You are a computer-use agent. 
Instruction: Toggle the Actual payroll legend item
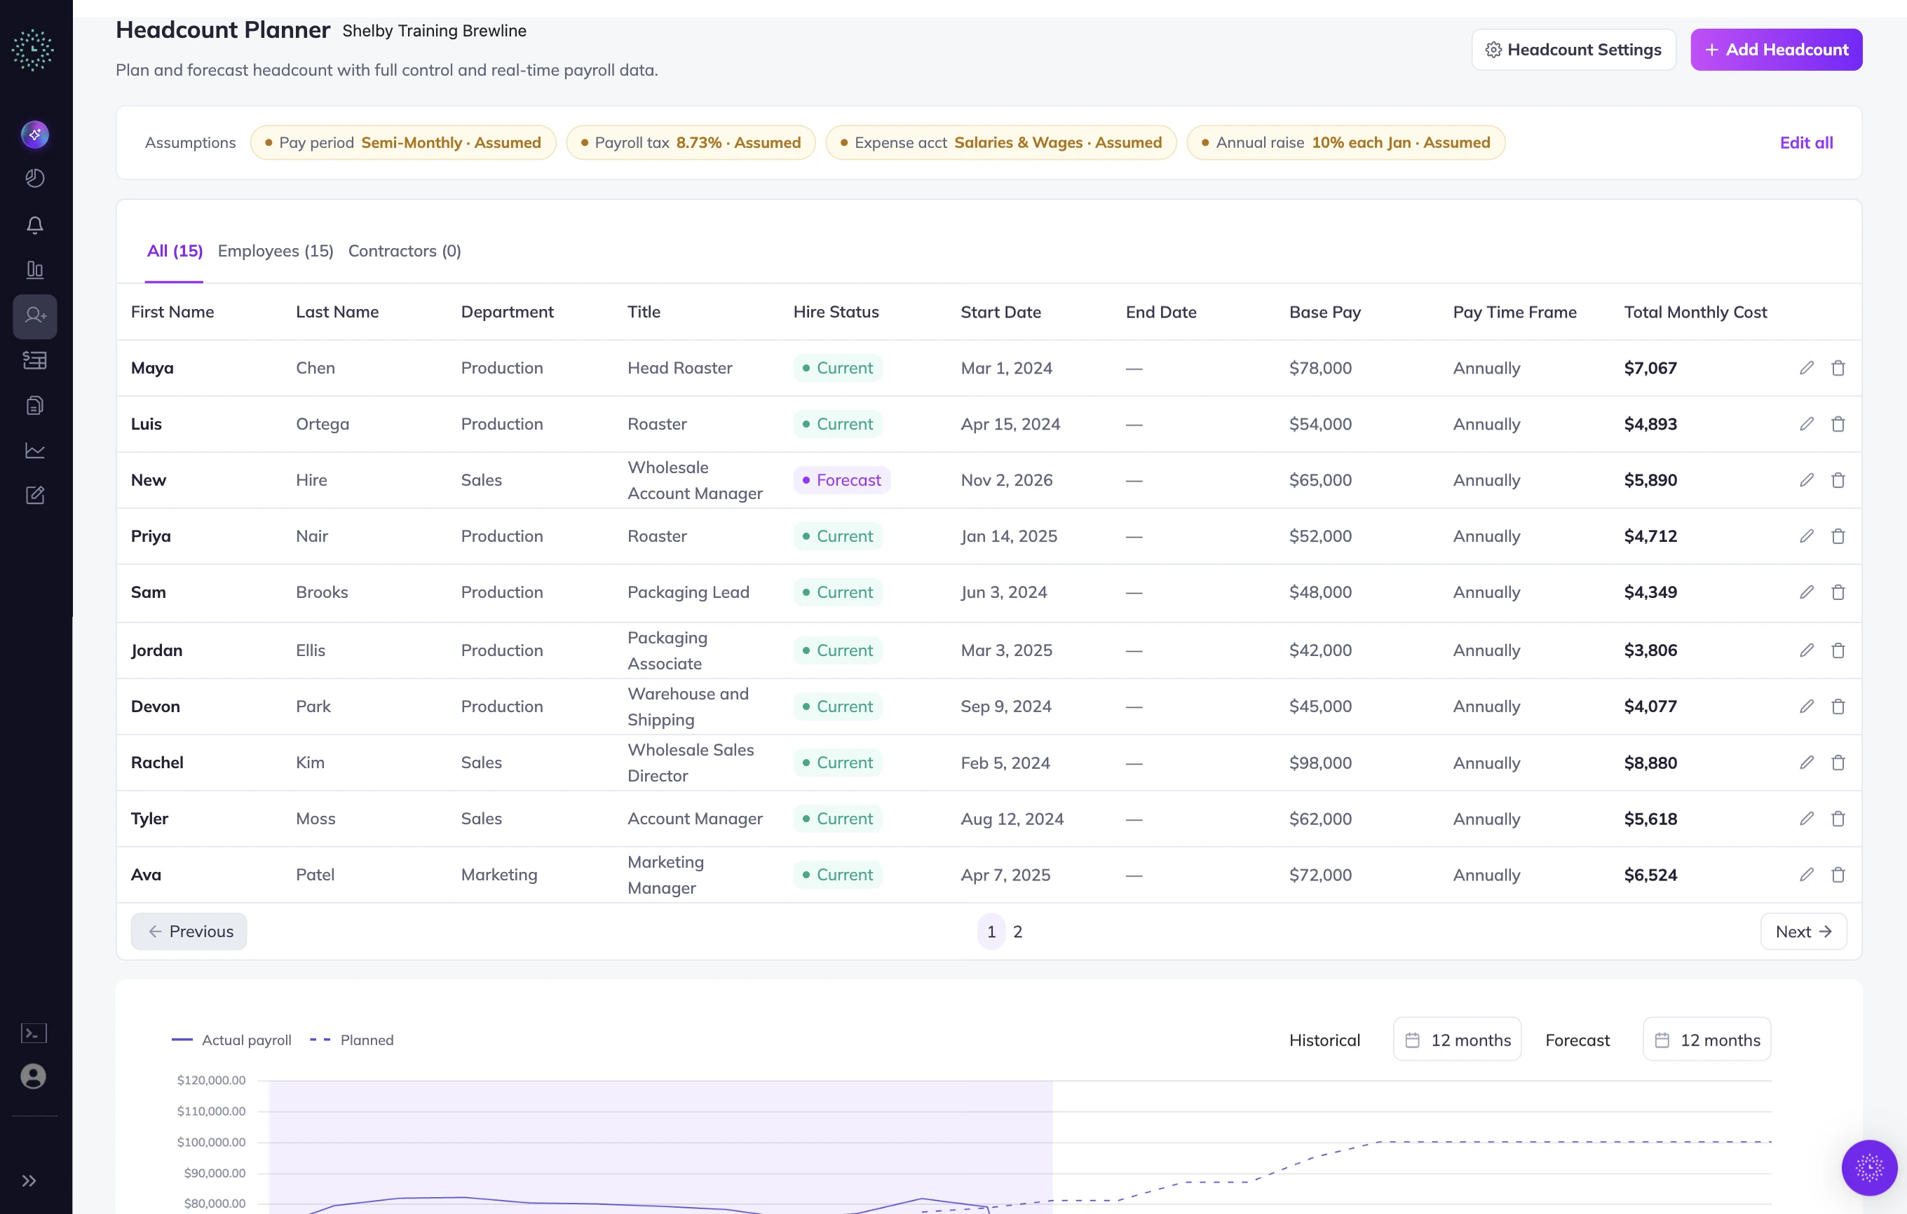231,1041
